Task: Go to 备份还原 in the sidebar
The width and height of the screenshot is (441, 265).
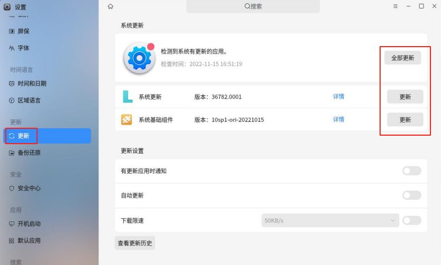Action: [29, 153]
